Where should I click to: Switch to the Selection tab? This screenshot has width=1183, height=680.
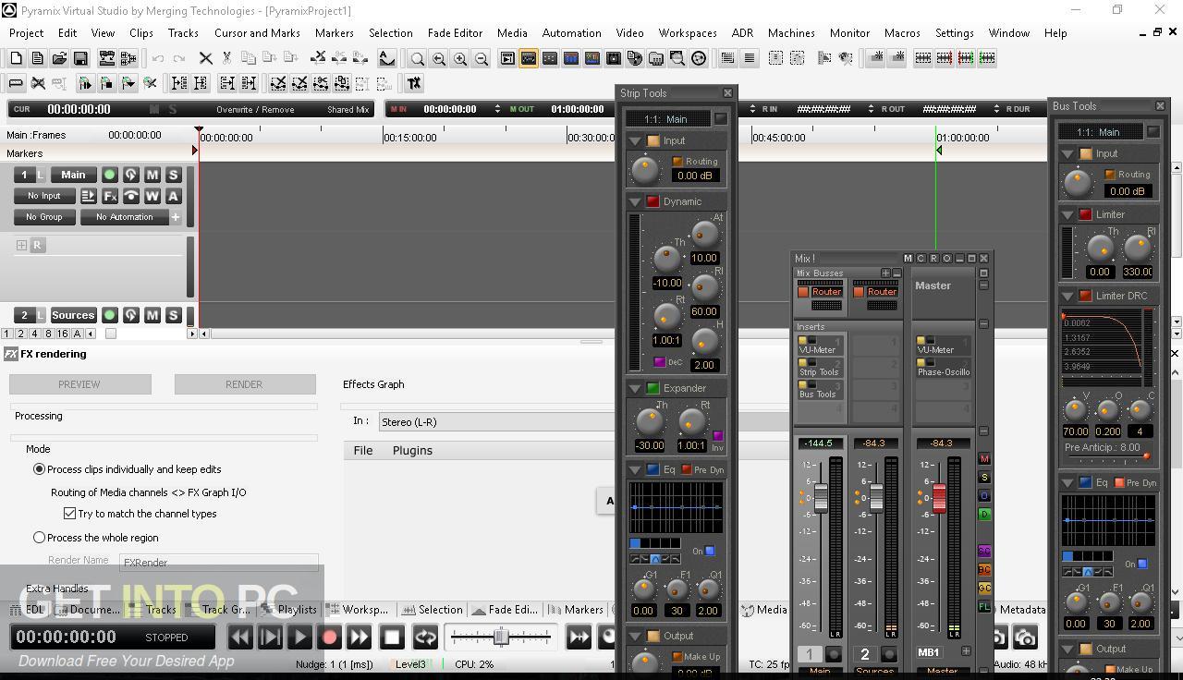[x=433, y=610]
